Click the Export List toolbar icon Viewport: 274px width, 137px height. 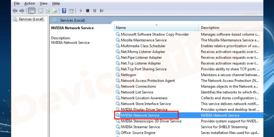click(55, 11)
